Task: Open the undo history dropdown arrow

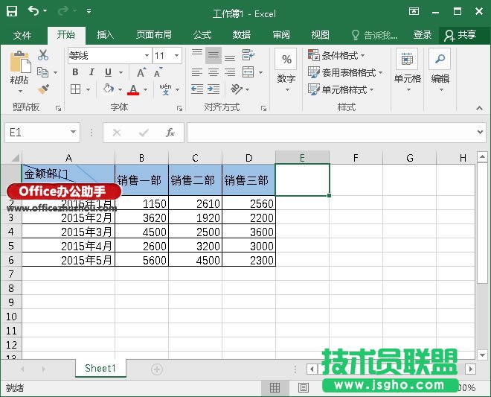Action: click(45, 11)
